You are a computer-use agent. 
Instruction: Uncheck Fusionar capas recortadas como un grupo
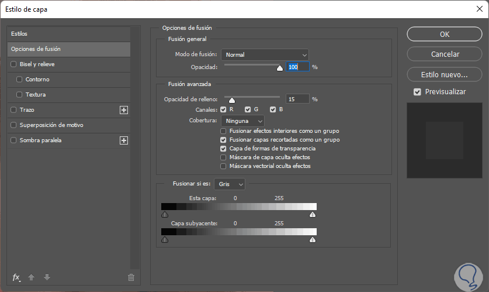pos(223,140)
